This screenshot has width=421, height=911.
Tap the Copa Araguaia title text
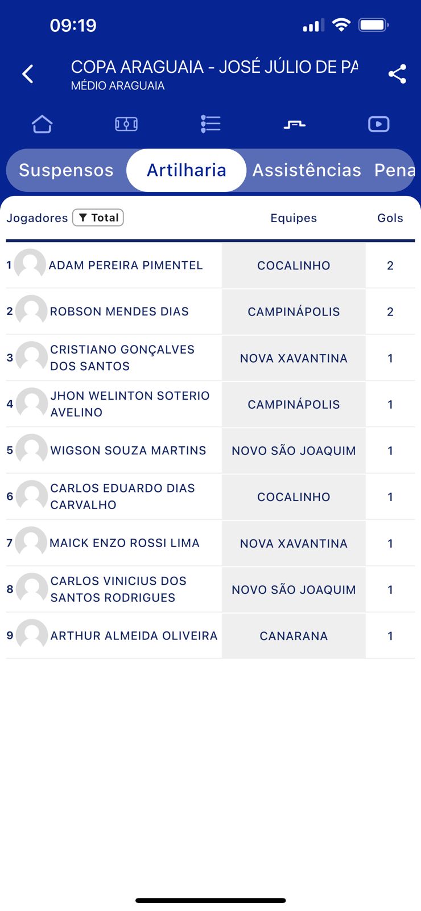click(x=214, y=67)
